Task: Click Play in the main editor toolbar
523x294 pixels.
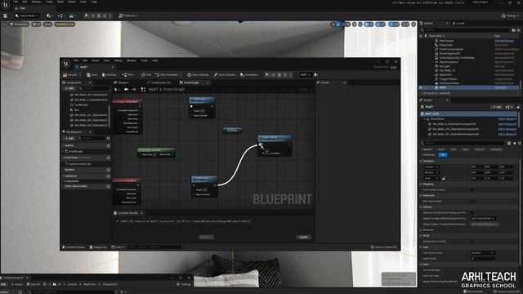Action: pyautogui.click(x=87, y=16)
